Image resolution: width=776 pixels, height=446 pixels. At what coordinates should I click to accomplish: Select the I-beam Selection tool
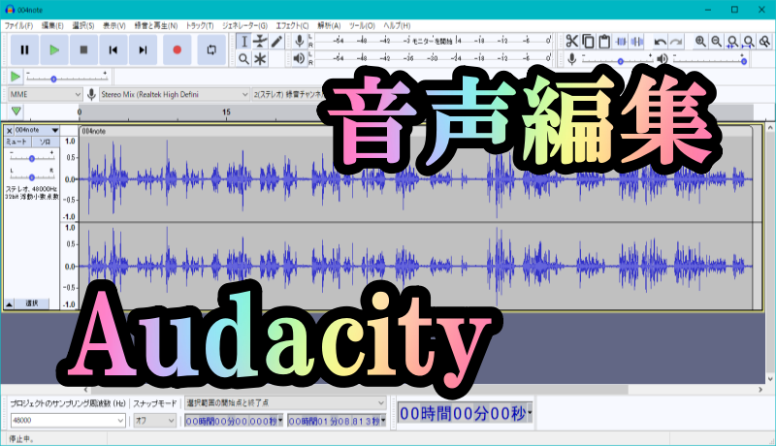[243, 42]
